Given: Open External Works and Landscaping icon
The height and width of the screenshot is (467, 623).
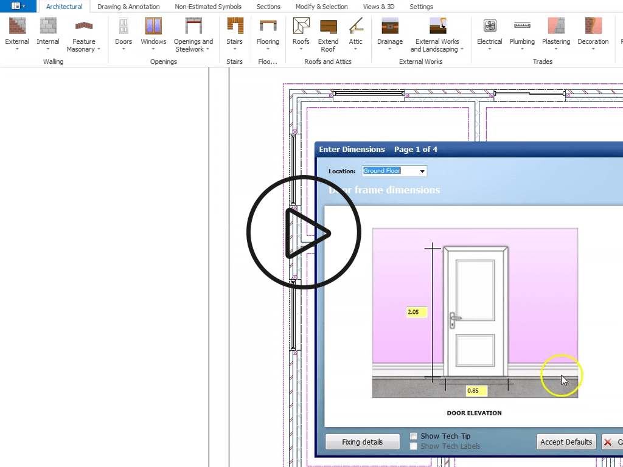Looking at the screenshot, I should click(x=437, y=26).
